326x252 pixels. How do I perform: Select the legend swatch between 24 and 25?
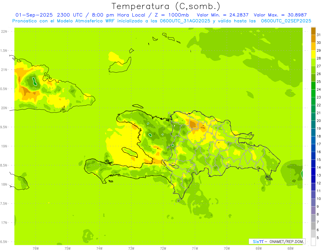pyautogui.click(x=313, y=85)
